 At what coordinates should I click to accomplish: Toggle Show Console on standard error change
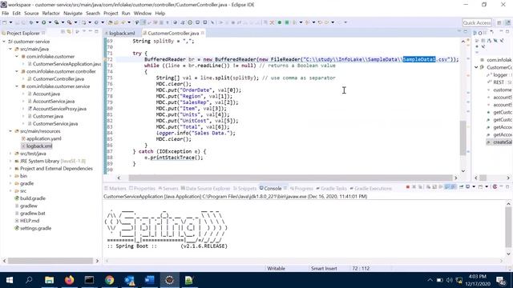tap(454, 187)
